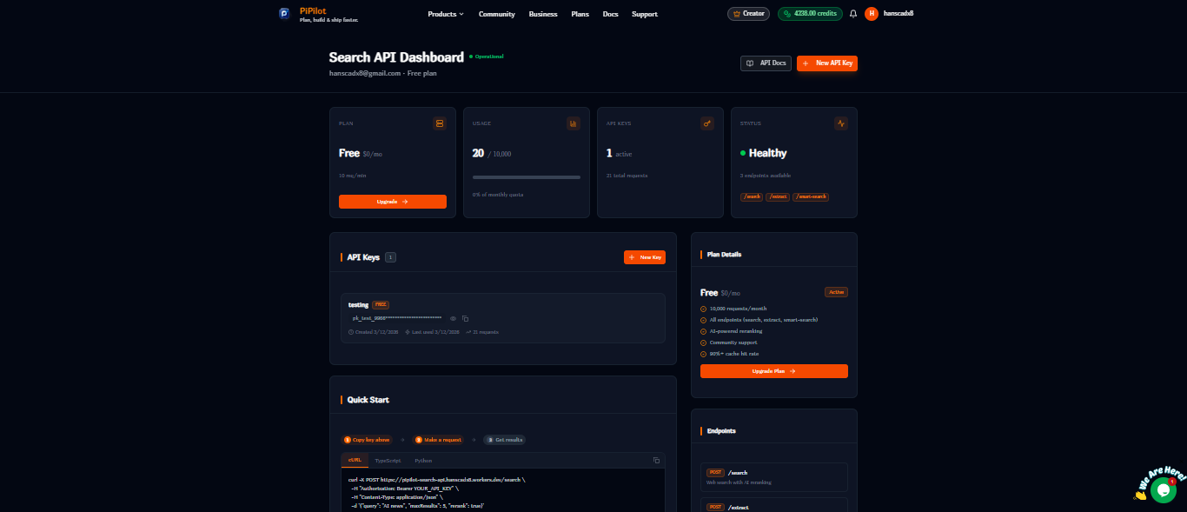Click the crown Creator badge
Viewport: 1187px width, 512px height.
747,13
